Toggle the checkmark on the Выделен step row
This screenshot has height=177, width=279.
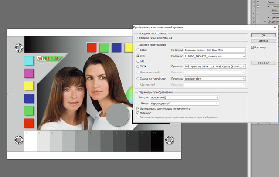tap(254, 13)
